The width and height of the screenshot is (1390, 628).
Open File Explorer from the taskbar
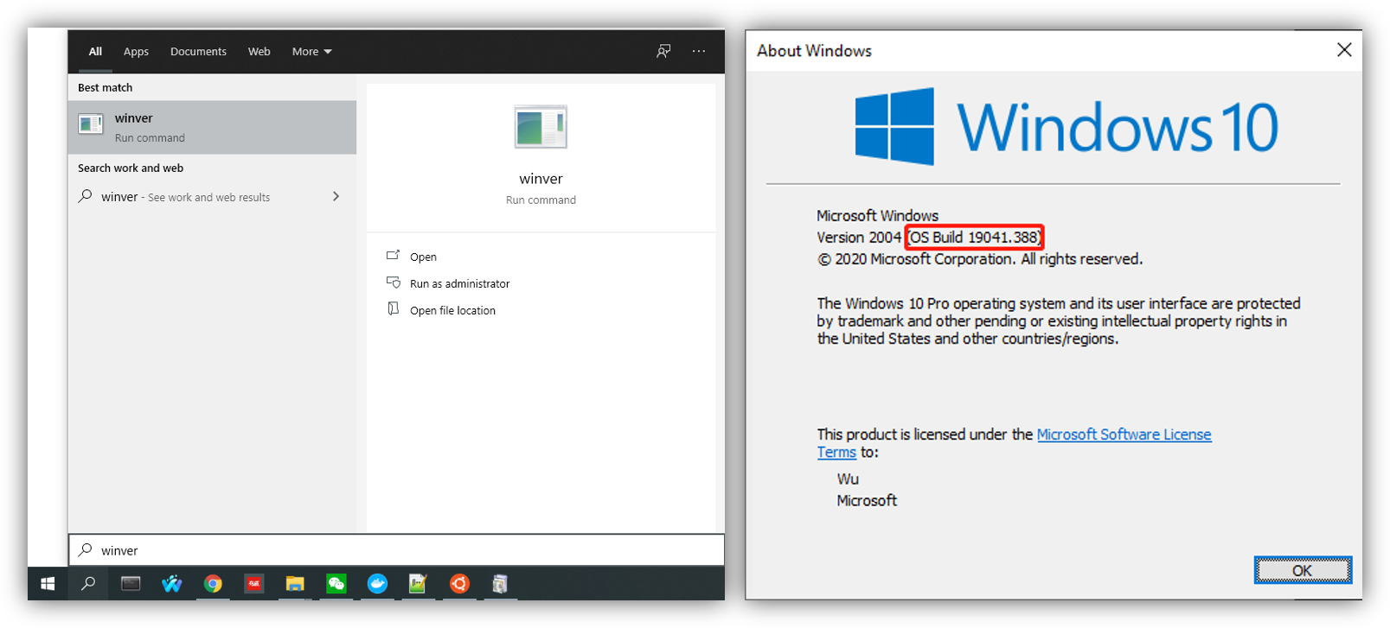click(x=295, y=584)
